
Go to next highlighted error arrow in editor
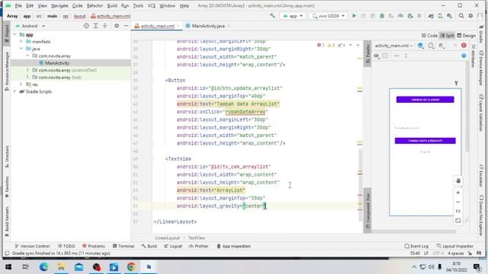coord(358,46)
